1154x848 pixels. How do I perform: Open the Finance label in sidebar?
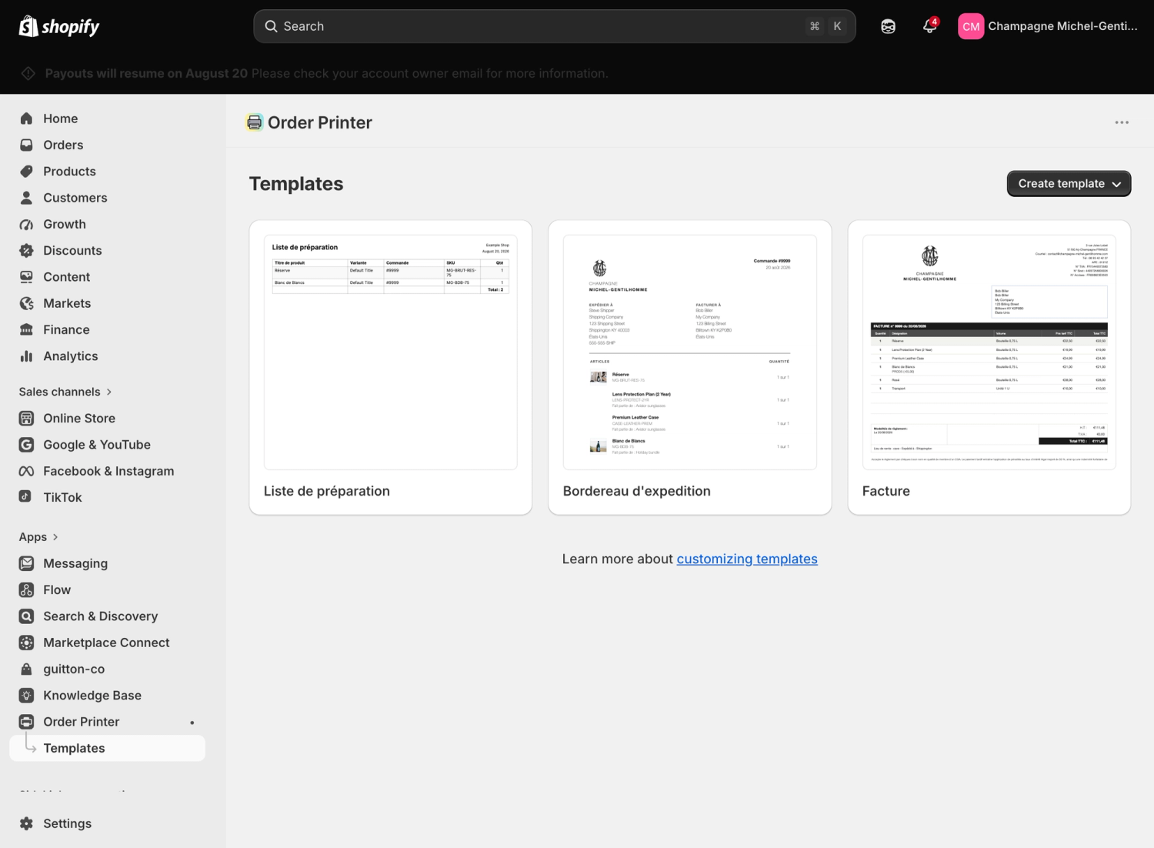pos(66,329)
